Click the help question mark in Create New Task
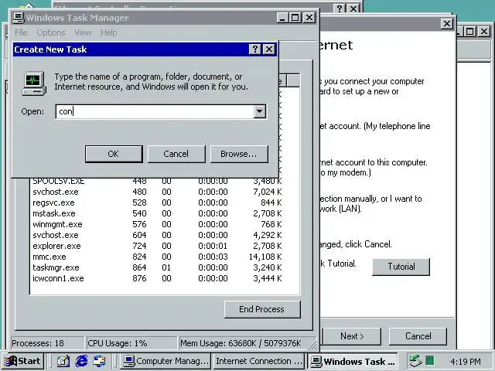This screenshot has width=495, height=371. [x=254, y=49]
